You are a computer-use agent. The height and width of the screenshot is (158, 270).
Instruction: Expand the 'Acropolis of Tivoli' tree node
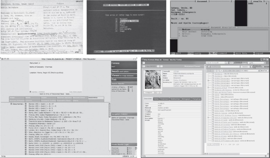coord(208,88)
